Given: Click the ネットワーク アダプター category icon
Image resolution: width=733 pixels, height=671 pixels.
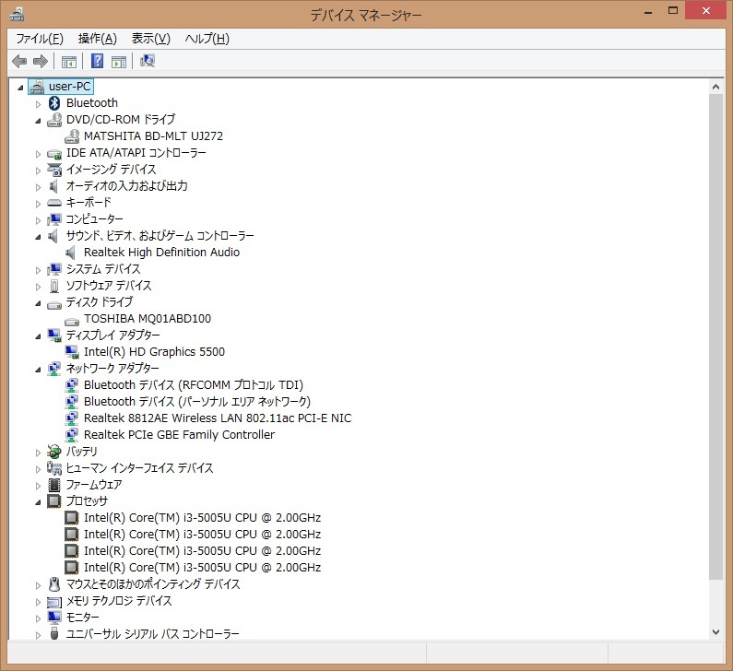Looking at the screenshot, I should click(x=54, y=369).
